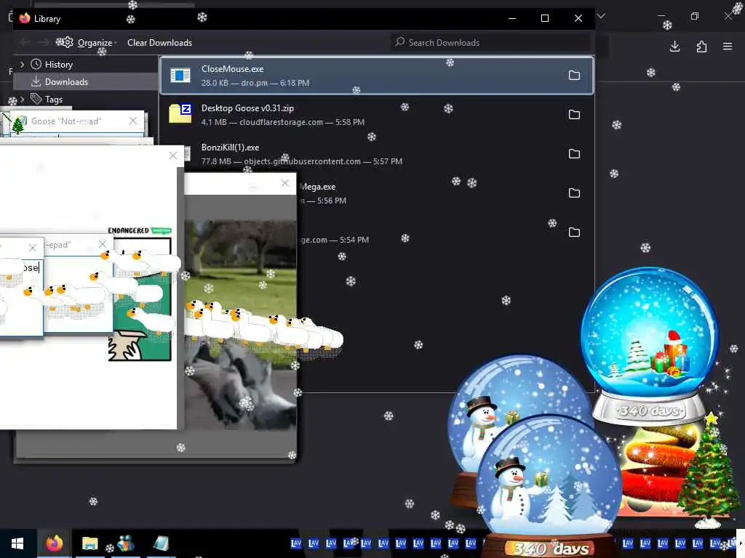Screen dimensions: 745x558
Task: Open Firefox hamburger application menu
Action: click(x=728, y=46)
